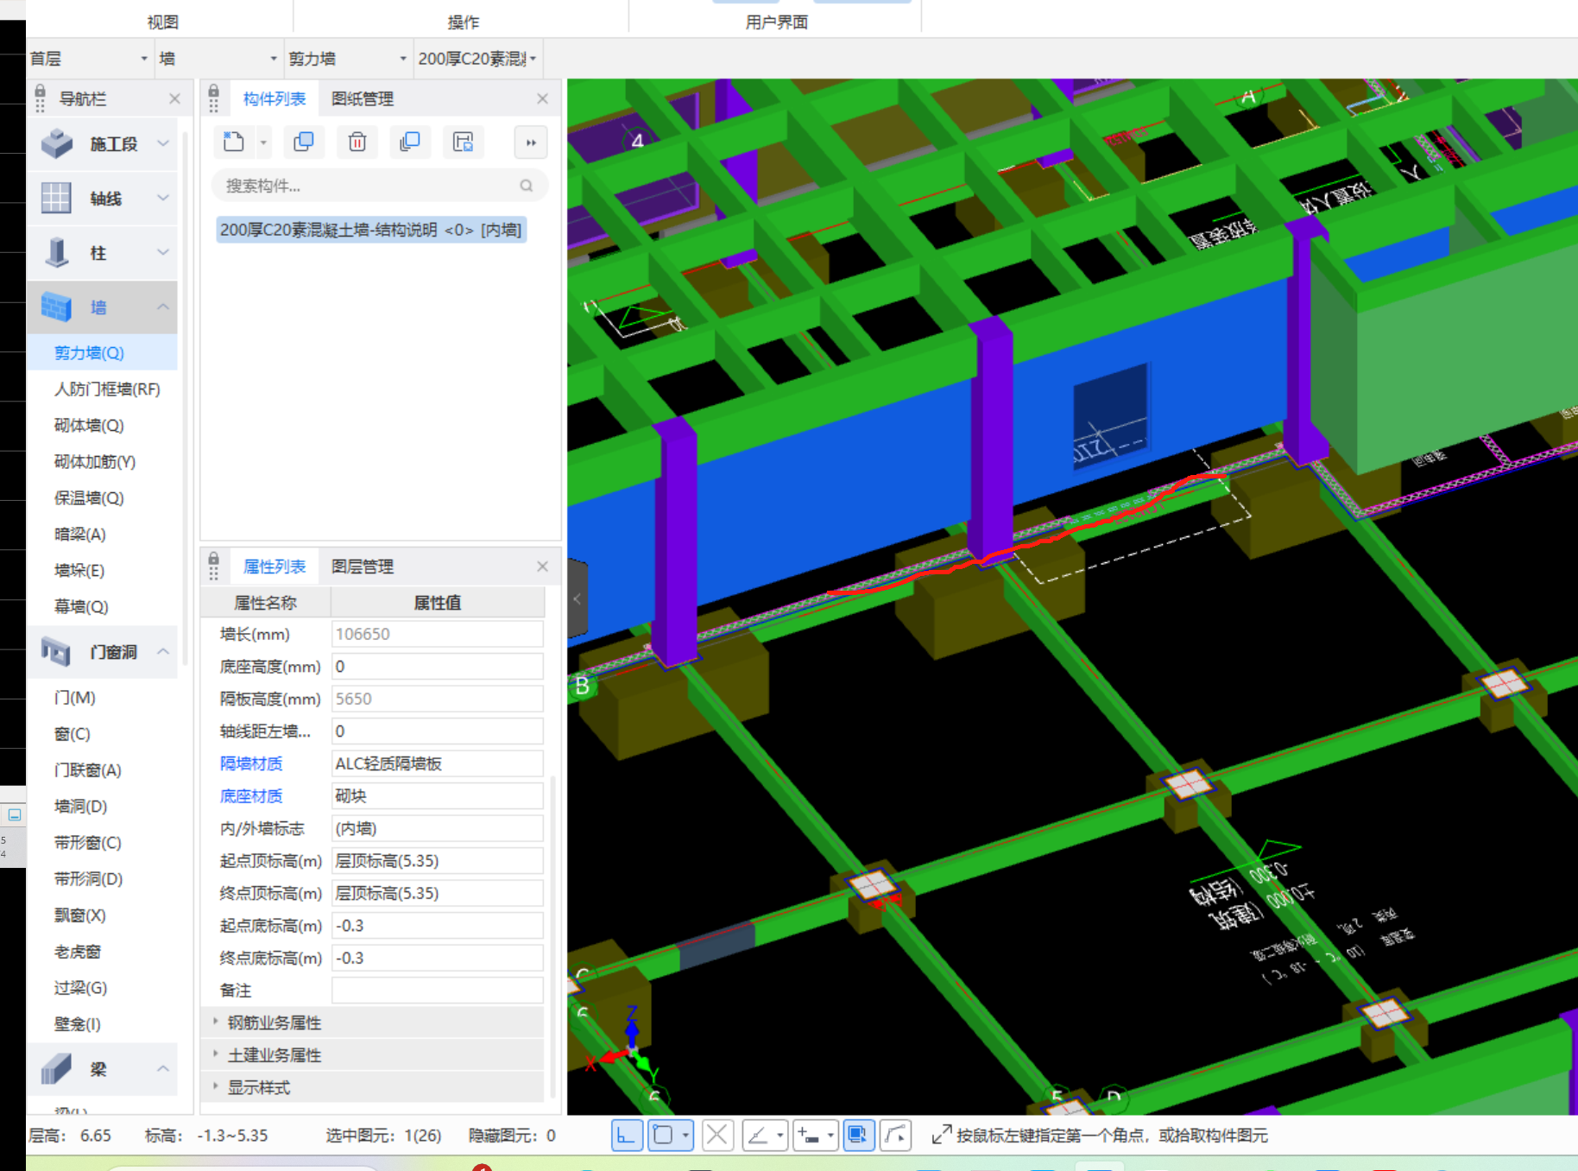1578x1171 pixels.
Task: Click the 隔墙材质 property link
Action: (251, 763)
